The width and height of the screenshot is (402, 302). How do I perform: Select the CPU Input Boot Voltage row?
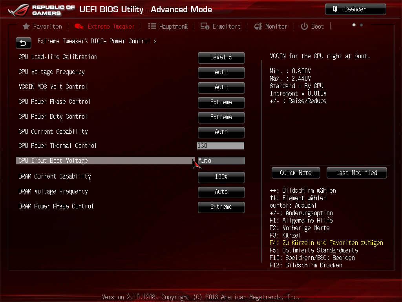[x=105, y=160]
